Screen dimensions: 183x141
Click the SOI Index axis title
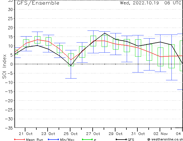(4, 66)
